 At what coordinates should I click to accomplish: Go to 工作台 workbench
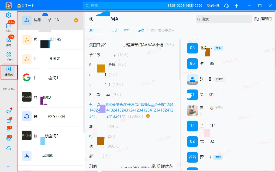9,55
